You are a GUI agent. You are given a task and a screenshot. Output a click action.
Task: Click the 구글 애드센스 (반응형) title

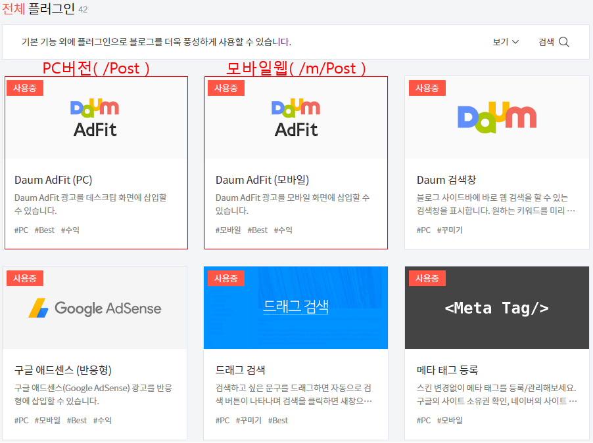click(x=62, y=370)
